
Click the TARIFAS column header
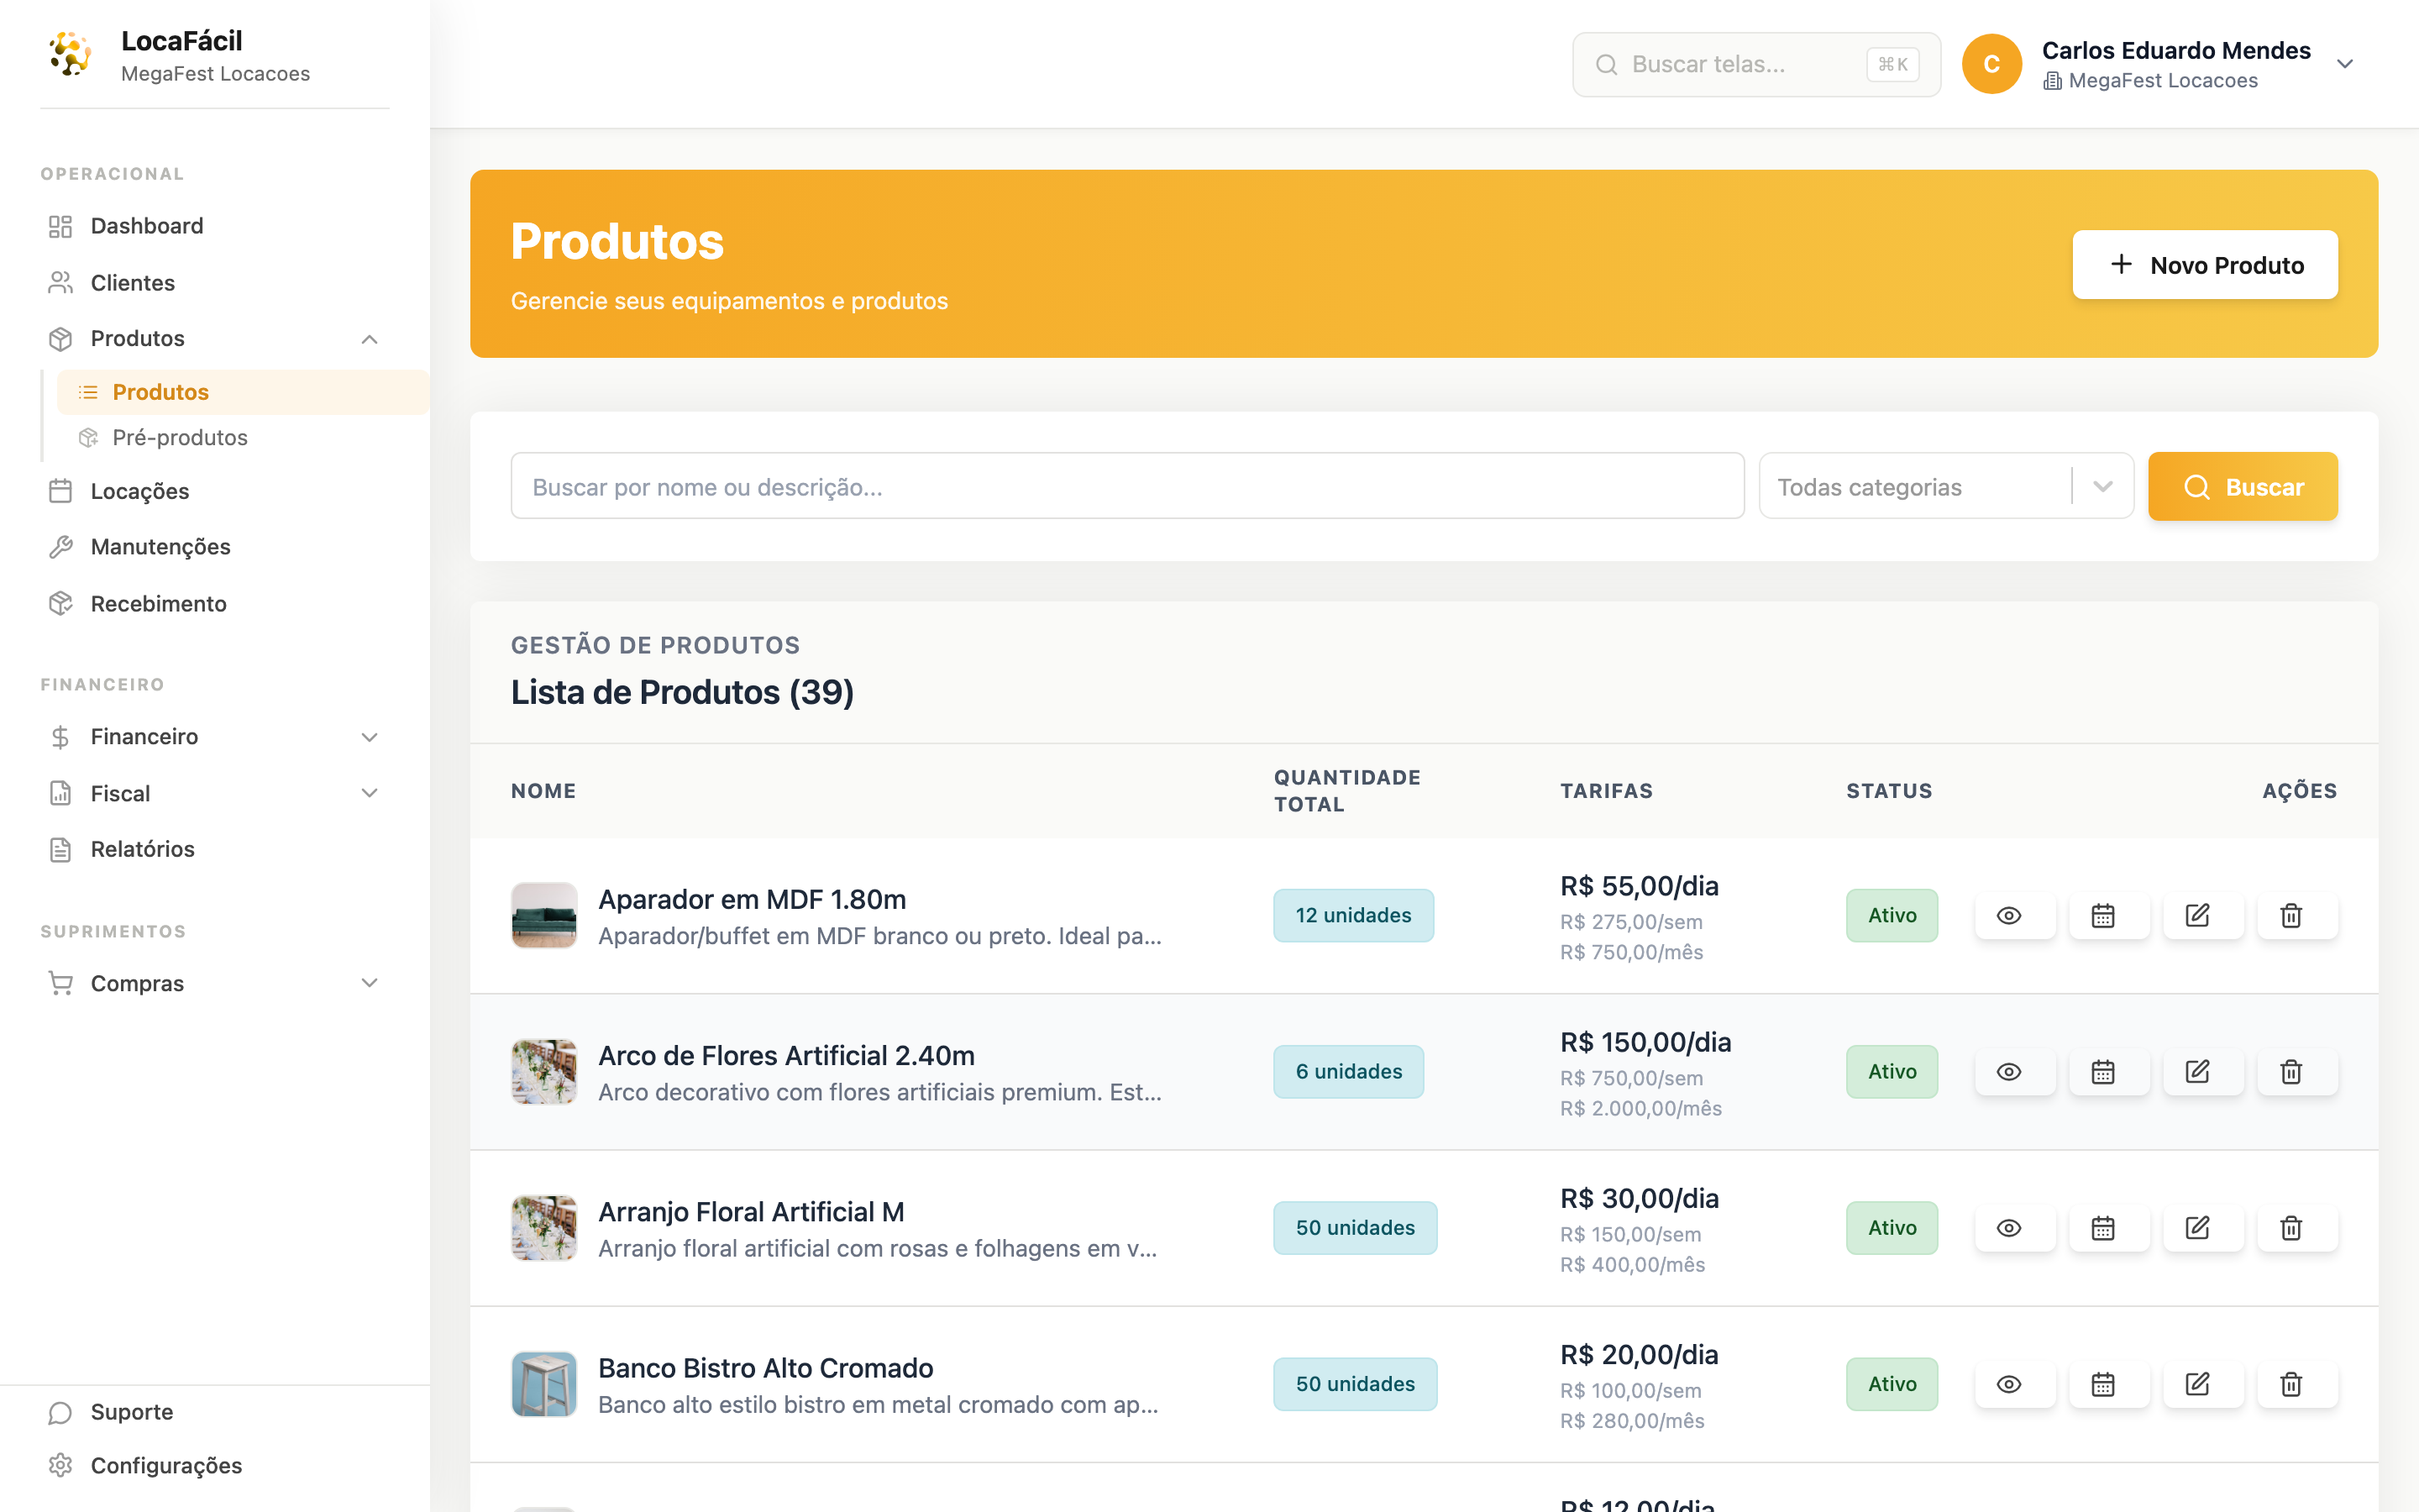pos(1606,791)
